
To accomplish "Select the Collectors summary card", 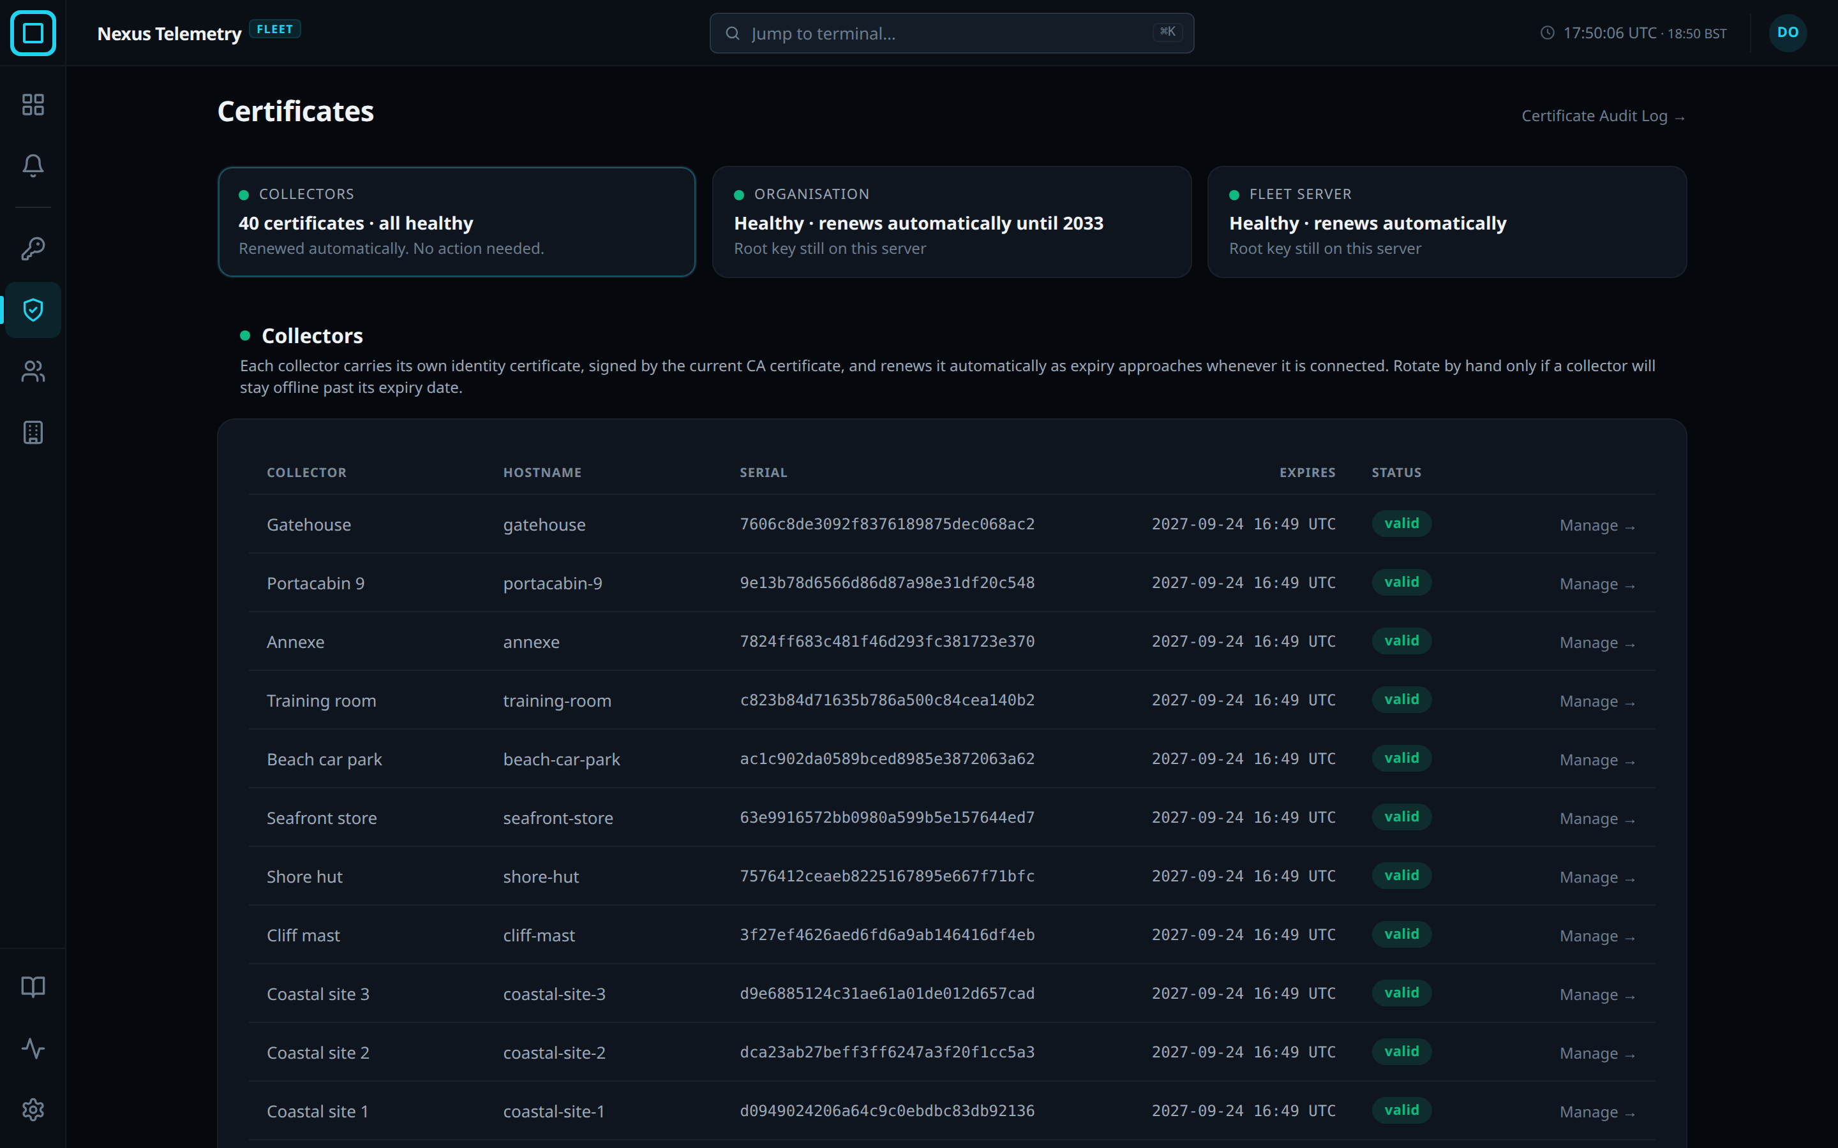I will click(456, 222).
